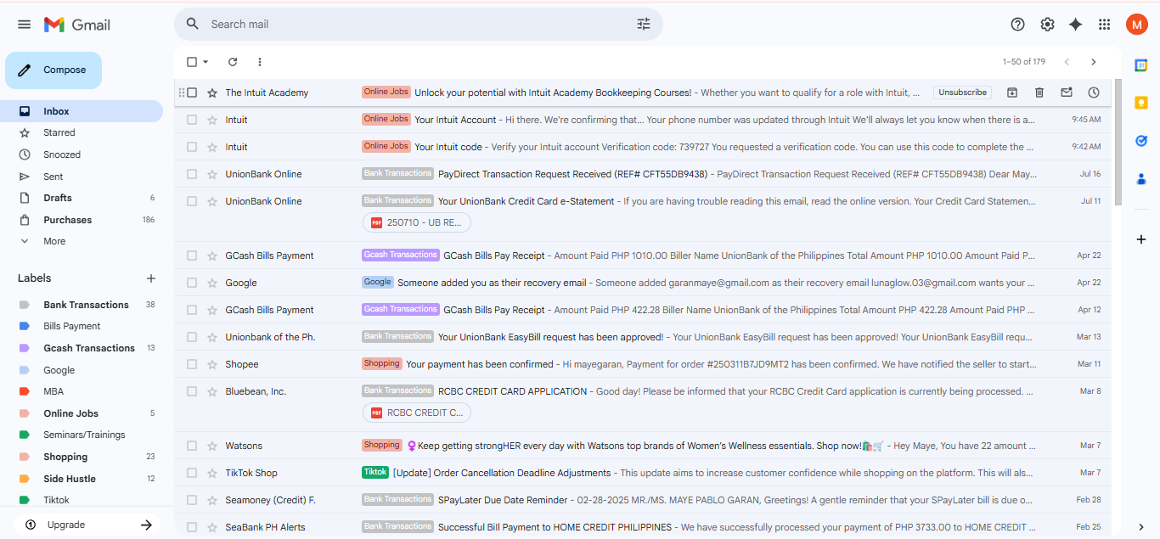This screenshot has width=1160, height=539.
Task: Open the Google account avatar
Action: click(x=1136, y=25)
